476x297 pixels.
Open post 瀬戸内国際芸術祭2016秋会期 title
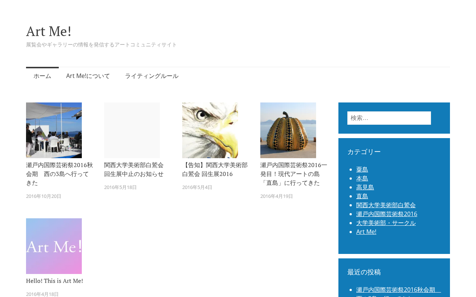pos(59,174)
